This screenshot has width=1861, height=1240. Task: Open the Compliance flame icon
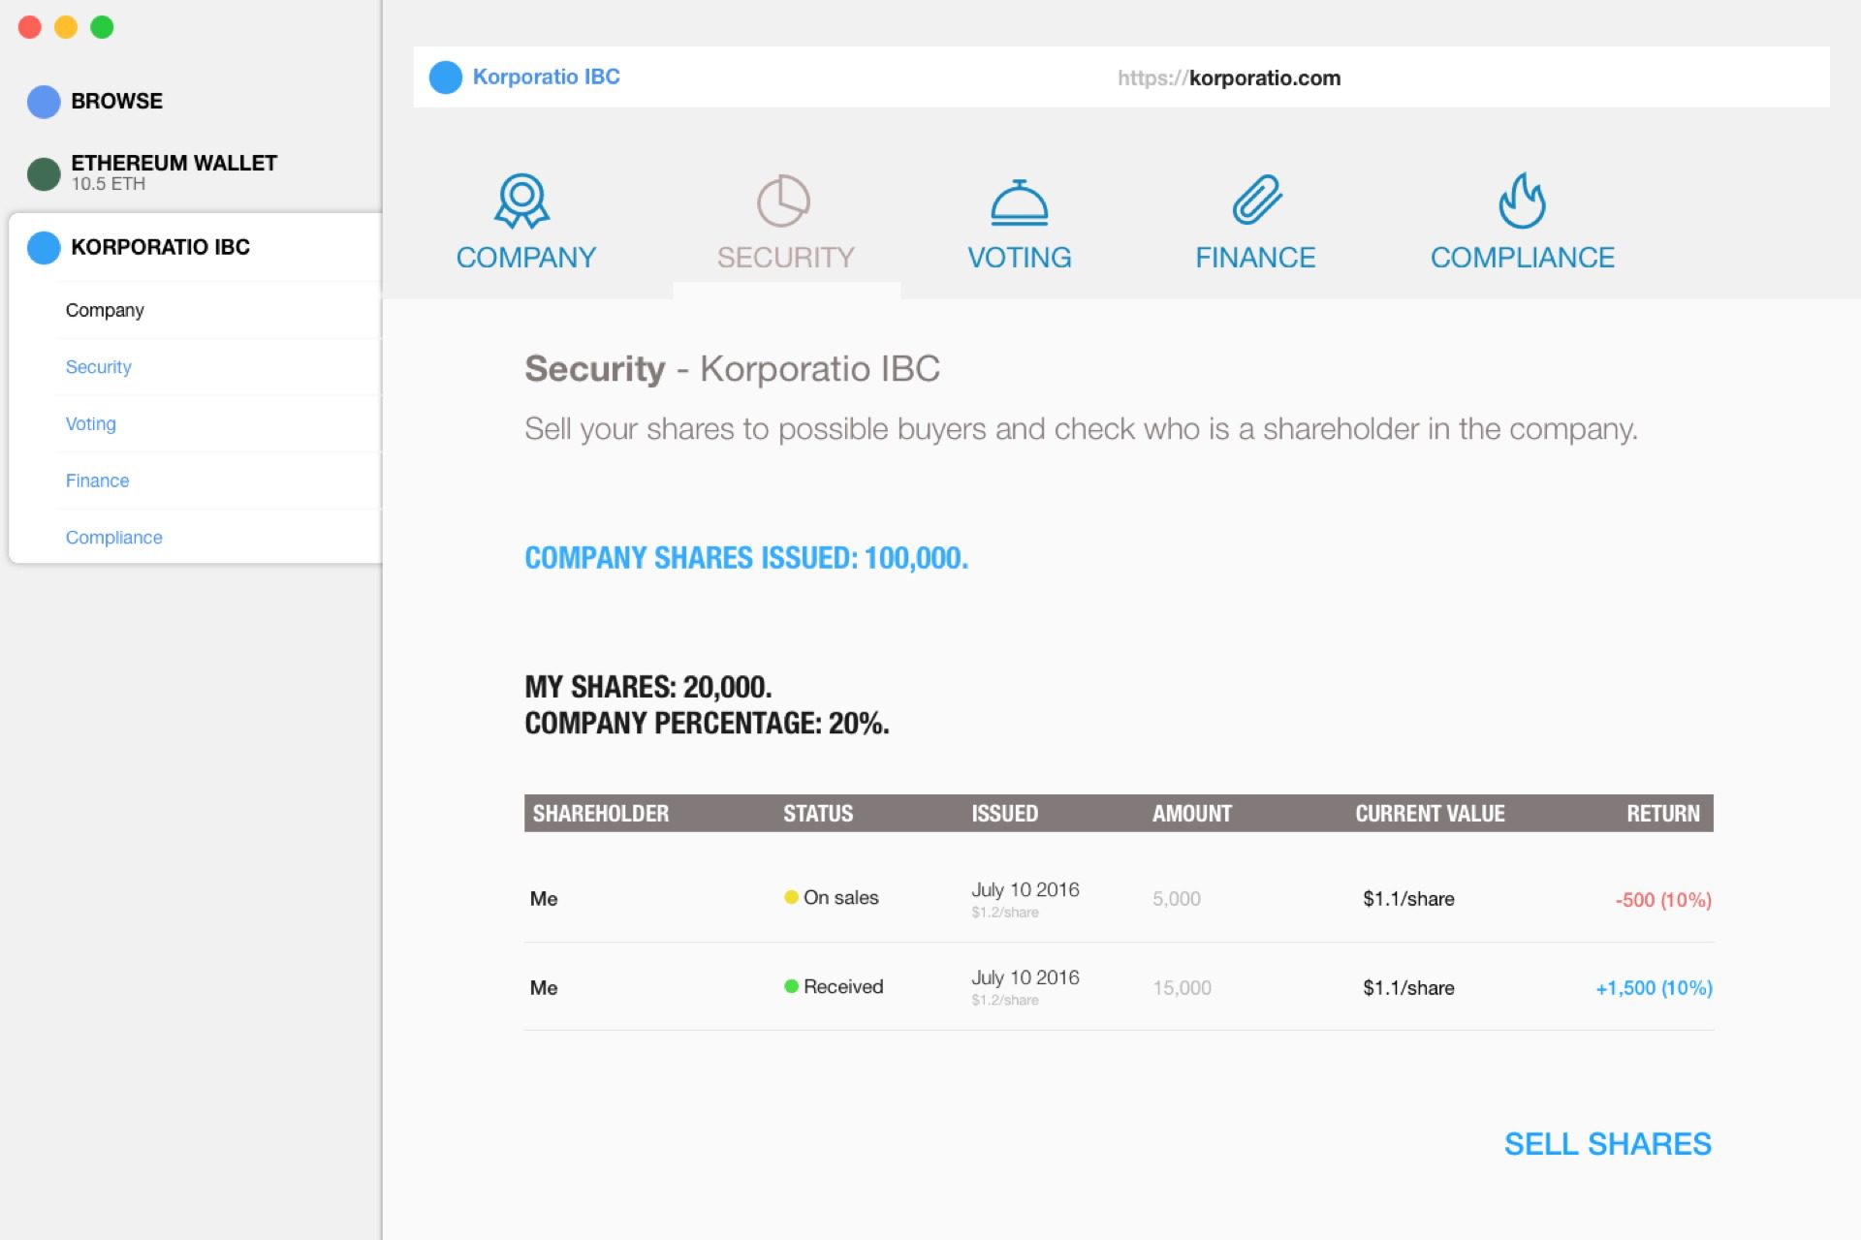click(x=1522, y=201)
